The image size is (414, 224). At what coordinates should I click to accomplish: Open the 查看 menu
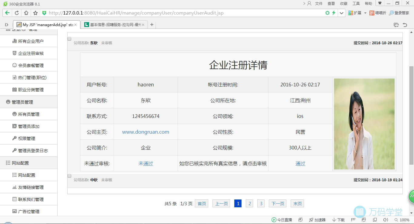(x=331, y=4)
